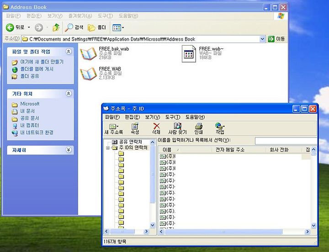Collapse the 파일 및 폴더 작업 panel
The width and height of the screenshot is (329, 252).
(x=69, y=51)
